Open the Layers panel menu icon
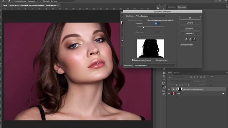 [227, 73]
